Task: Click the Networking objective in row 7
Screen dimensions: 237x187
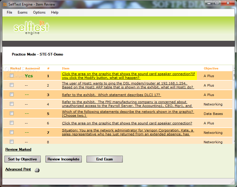Action: [x=213, y=133]
